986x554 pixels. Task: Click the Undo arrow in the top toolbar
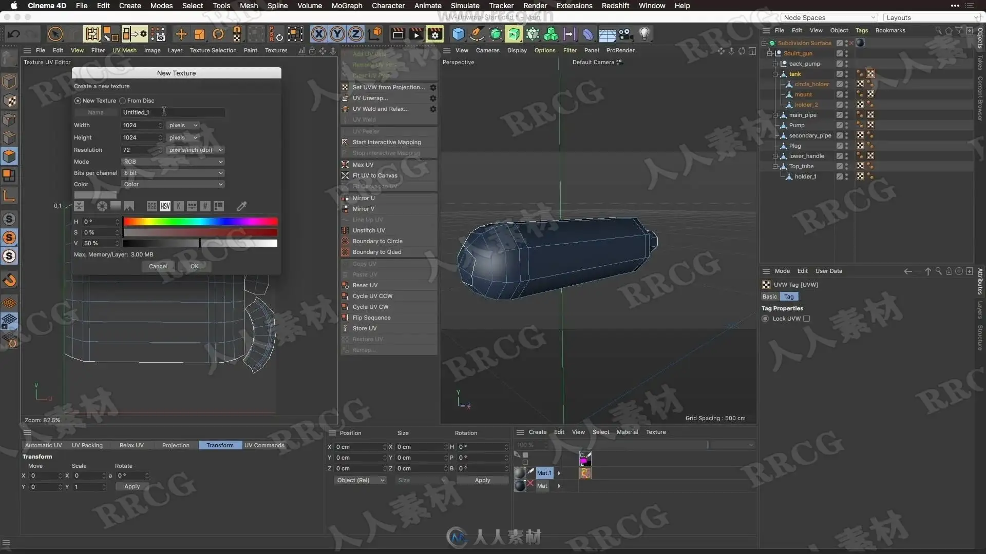coord(14,34)
